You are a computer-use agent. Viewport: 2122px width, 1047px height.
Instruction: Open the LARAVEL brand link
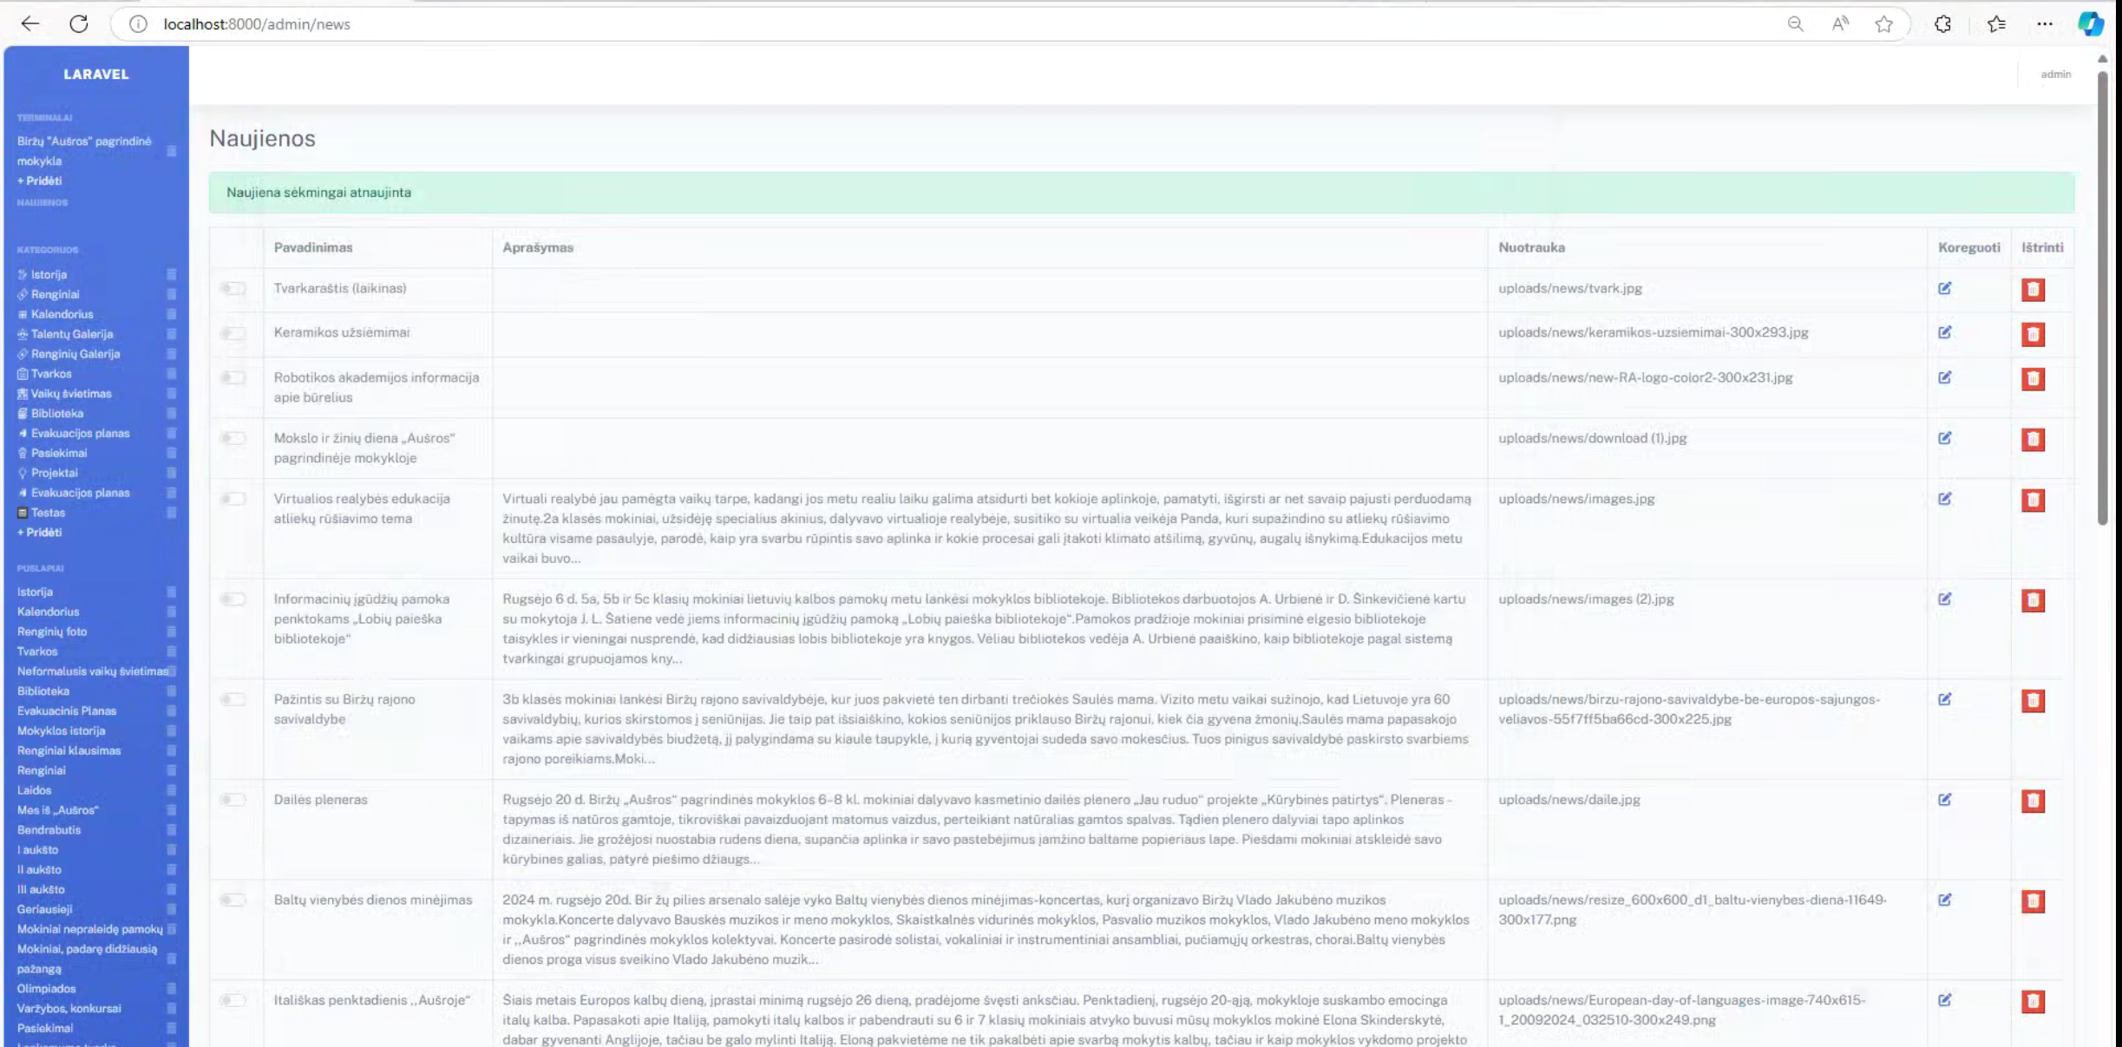pyautogui.click(x=95, y=75)
